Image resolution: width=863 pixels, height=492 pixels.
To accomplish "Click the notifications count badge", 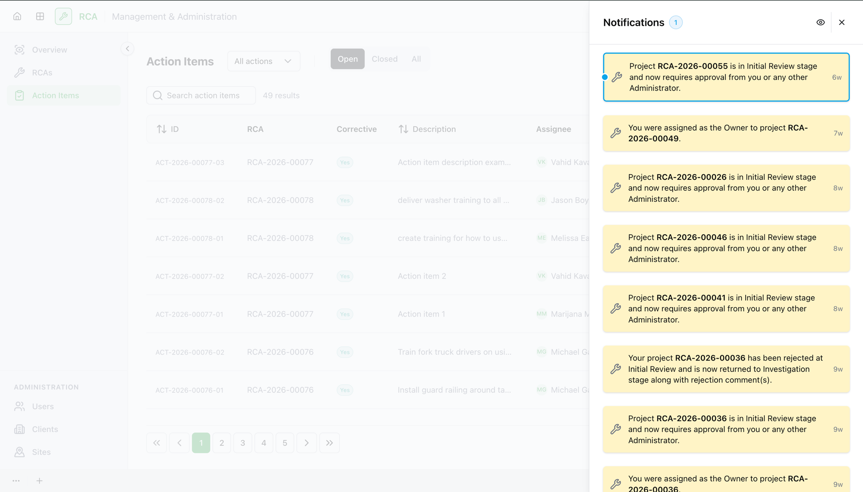I will click(x=676, y=22).
